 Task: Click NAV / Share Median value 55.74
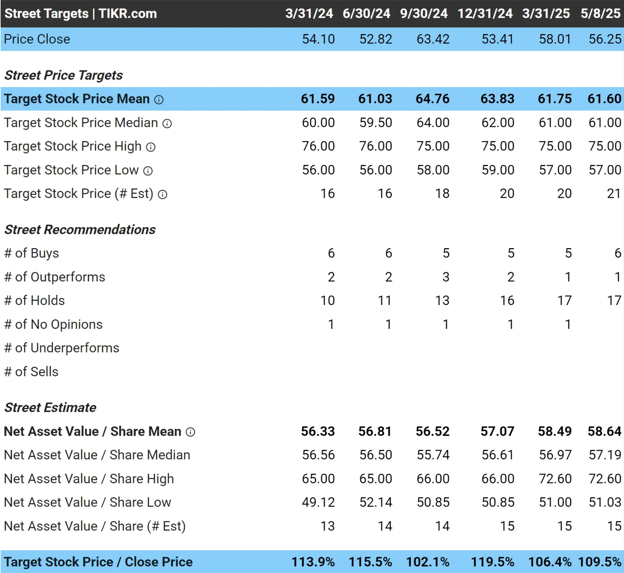433,455
